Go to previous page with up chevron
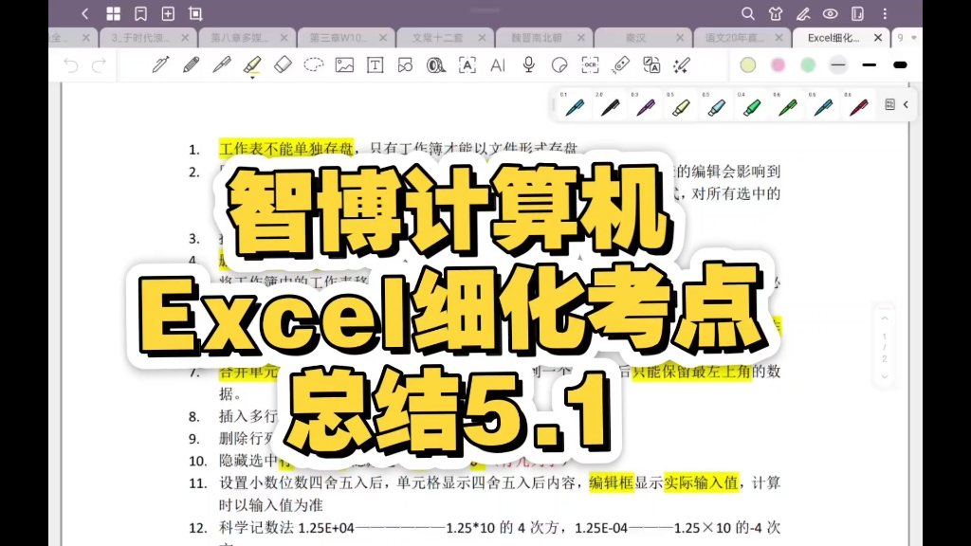The height and width of the screenshot is (546, 971). pyautogui.click(x=885, y=318)
